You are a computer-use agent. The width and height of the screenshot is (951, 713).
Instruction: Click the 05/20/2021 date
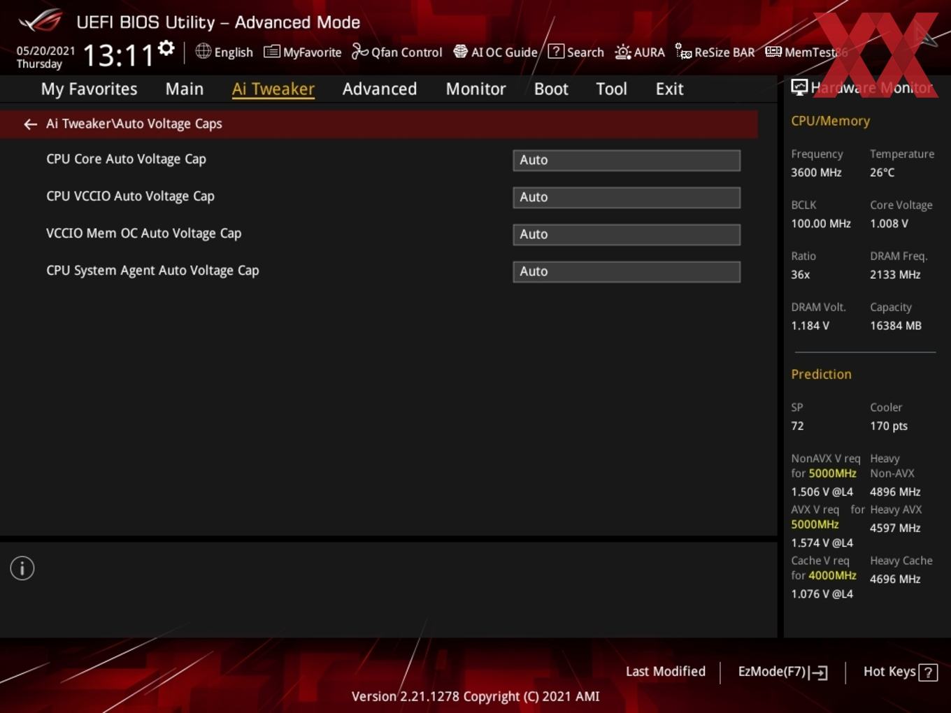(x=45, y=50)
